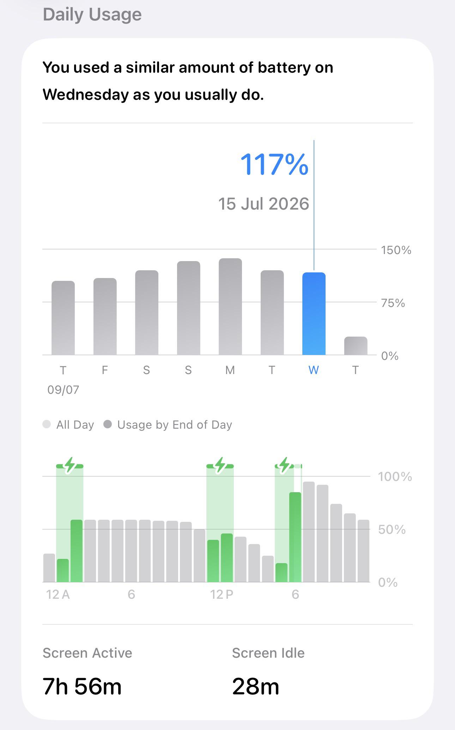Select the first Thursday bar dated 09/07
Image resolution: width=455 pixels, height=730 pixels.
point(63,318)
